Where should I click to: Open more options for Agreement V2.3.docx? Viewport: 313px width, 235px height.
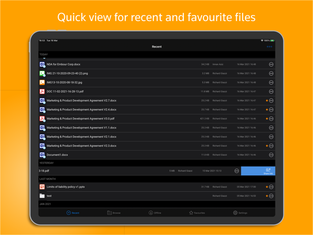click(x=271, y=145)
